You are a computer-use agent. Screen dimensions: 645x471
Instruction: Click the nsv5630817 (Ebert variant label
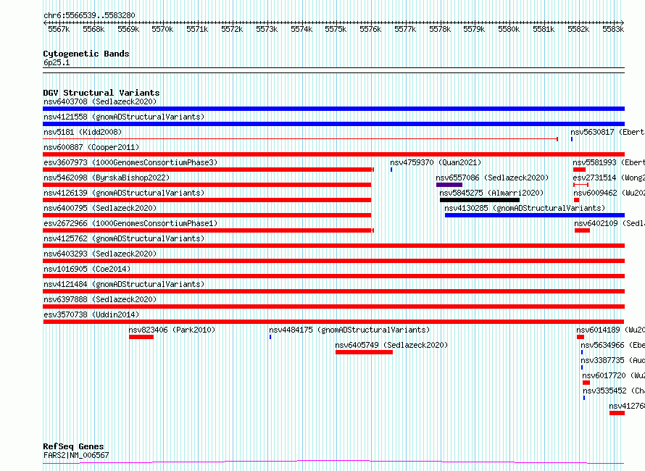pyautogui.click(x=607, y=132)
